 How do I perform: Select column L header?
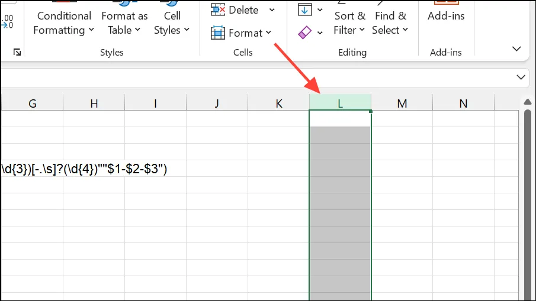(x=340, y=103)
